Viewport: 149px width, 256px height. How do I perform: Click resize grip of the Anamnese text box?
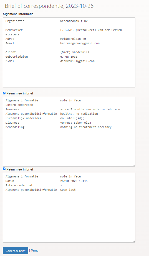click(134, 165)
